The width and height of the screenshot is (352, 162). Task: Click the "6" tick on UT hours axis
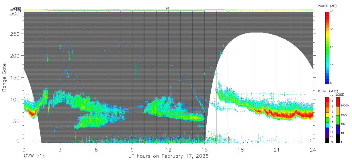click(x=96, y=149)
